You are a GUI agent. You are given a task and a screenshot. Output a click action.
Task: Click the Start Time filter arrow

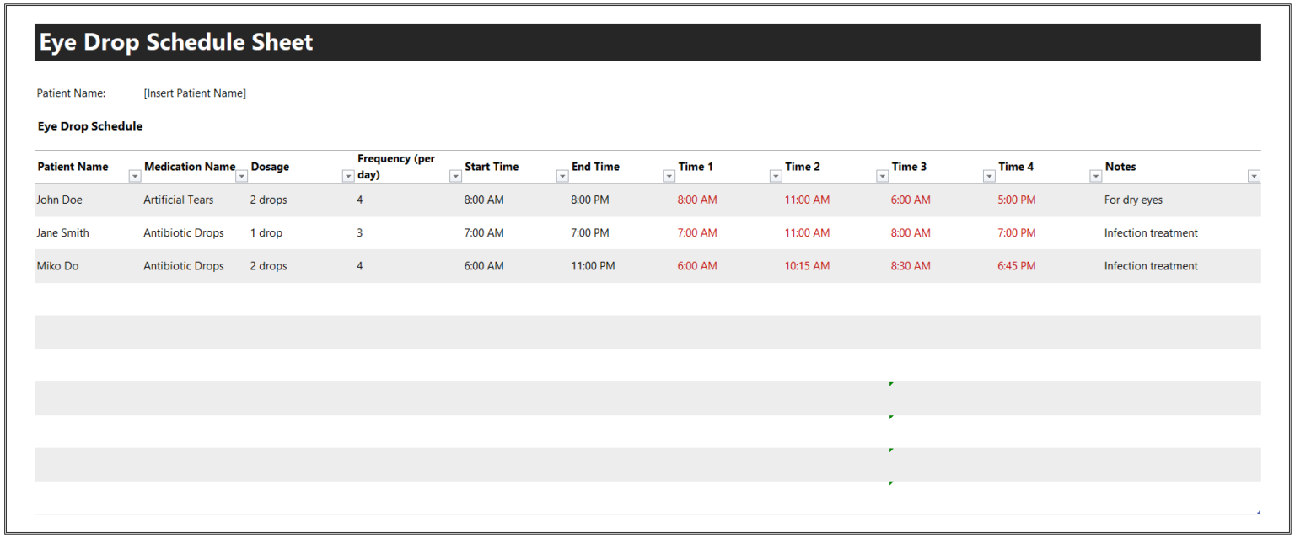[562, 176]
